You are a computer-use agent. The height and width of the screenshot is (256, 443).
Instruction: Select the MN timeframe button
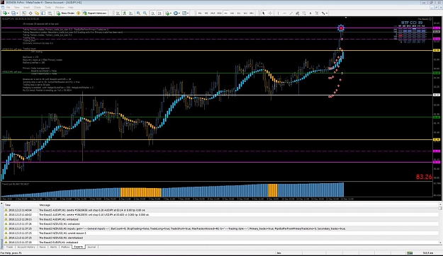coord(252,13)
